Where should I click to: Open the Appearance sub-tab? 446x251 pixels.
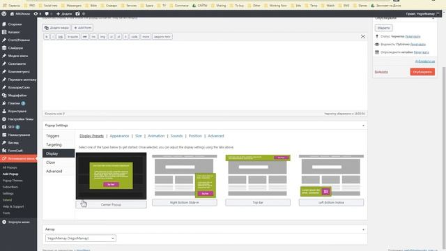(x=119, y=136)
